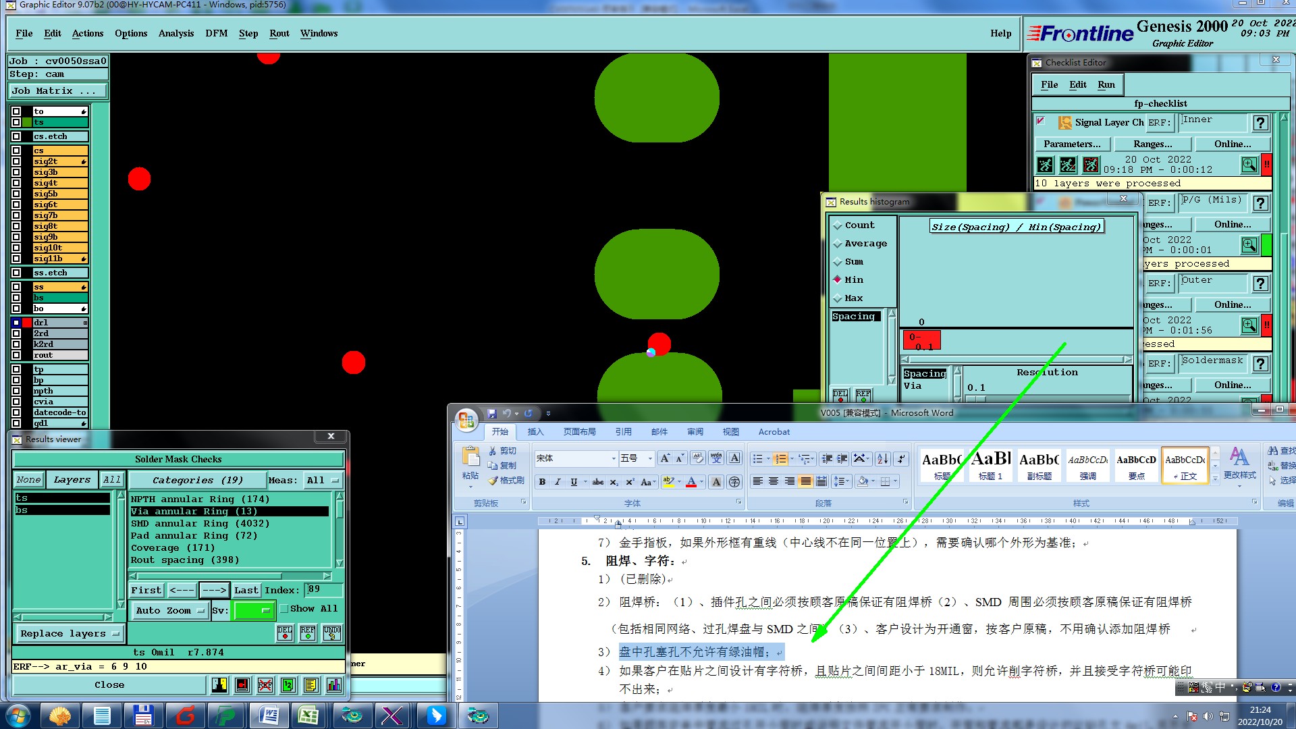
Task: Click the DEL icon in Results viewer
Action: click(285, 632)
